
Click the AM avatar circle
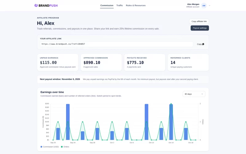tap(204, 6)
